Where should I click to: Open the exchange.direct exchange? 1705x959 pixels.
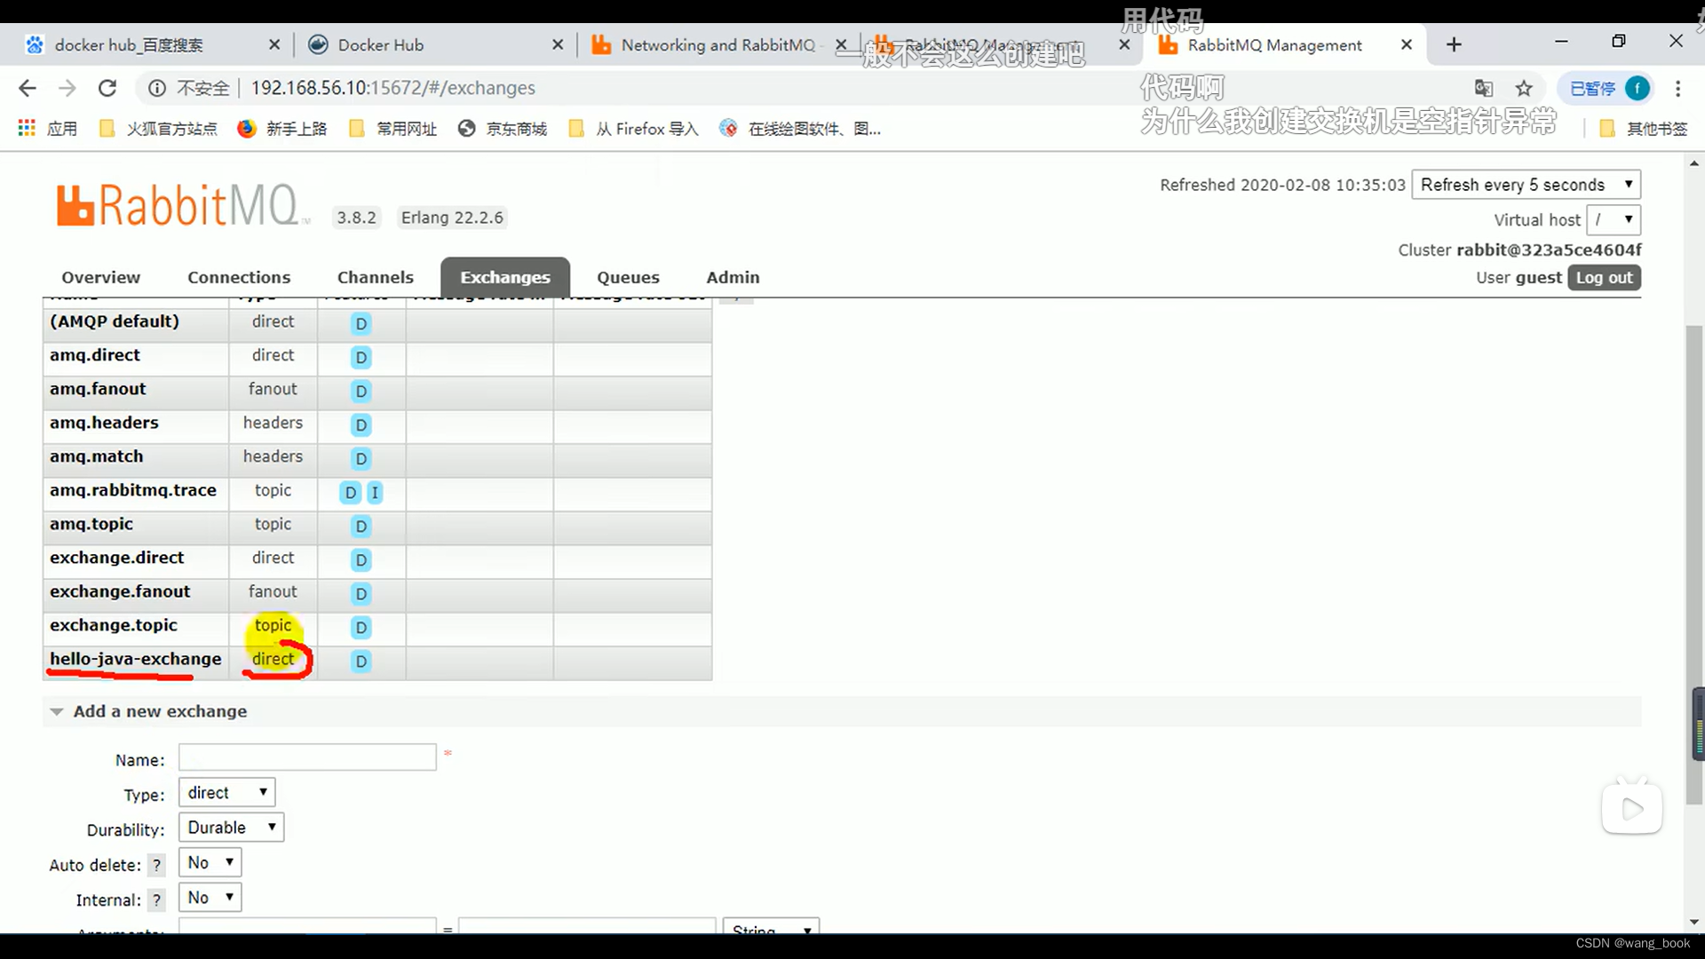(116, 558)
